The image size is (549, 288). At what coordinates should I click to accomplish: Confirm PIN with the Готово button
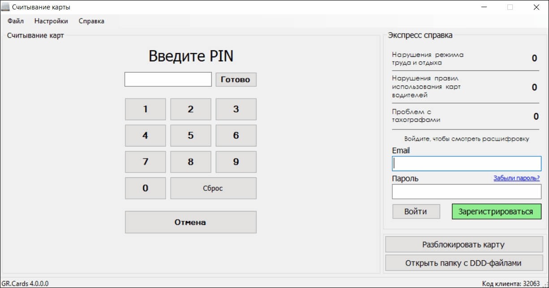pos(236,80)
